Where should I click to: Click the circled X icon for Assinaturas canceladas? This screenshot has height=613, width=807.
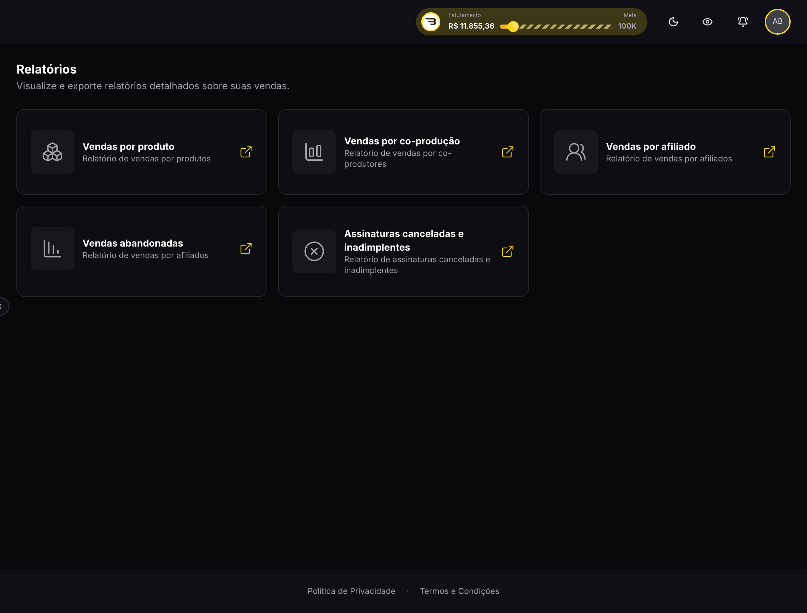(314, 251)
